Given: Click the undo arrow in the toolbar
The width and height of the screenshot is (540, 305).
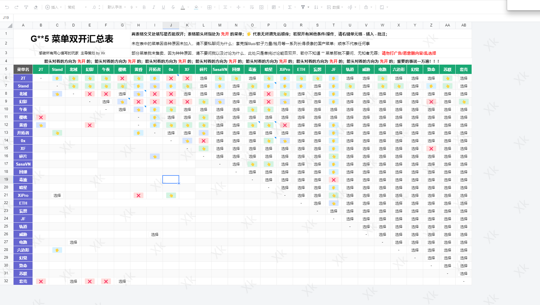Looking at the screenshot, I should pos(7,7).
